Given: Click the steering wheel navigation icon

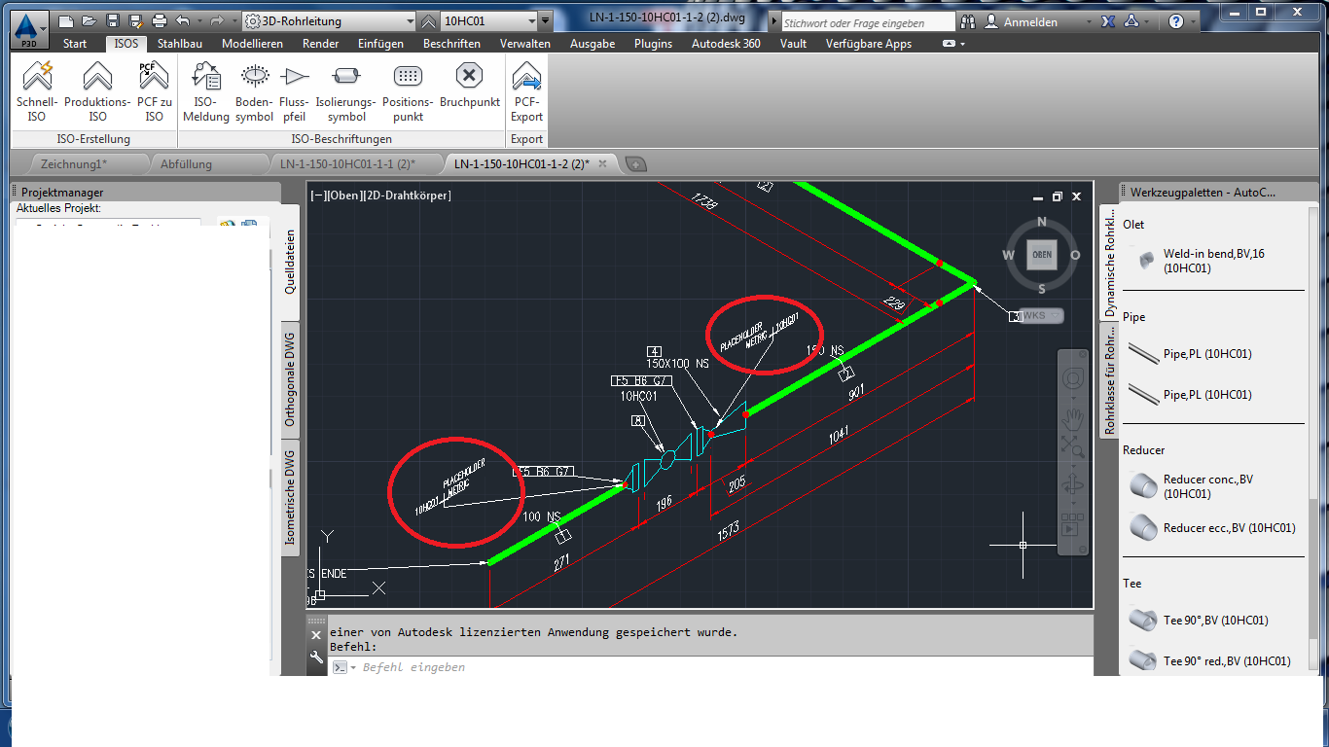Looking at the screenshot, I should coord(1072,378).
